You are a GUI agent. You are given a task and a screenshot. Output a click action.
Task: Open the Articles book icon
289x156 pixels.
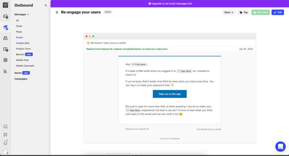pyautogui.click(x=5, y=49)
